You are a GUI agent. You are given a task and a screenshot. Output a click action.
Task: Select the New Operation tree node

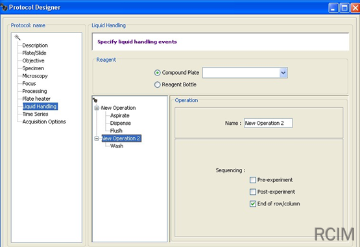click(118, 108)
